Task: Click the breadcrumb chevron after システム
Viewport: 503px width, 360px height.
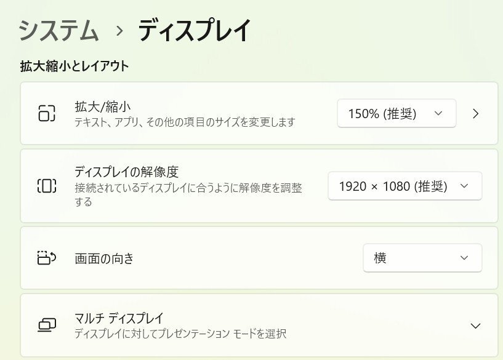Action: coord(119,31)
